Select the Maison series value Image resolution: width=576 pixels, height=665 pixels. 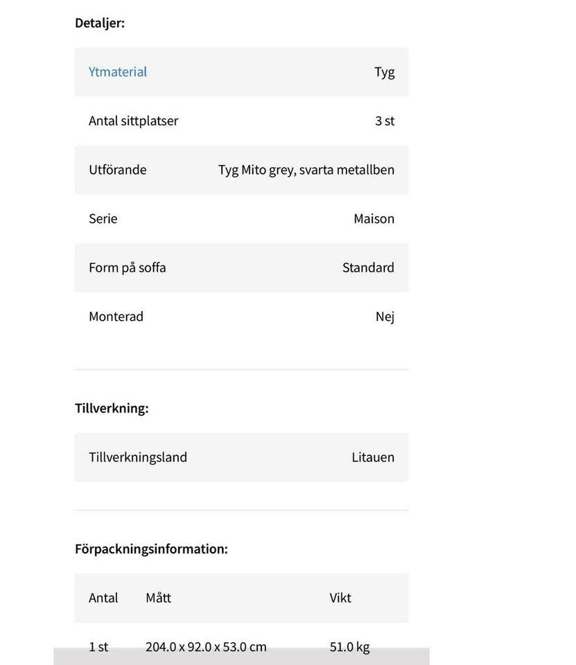click(x=374, y=219)
